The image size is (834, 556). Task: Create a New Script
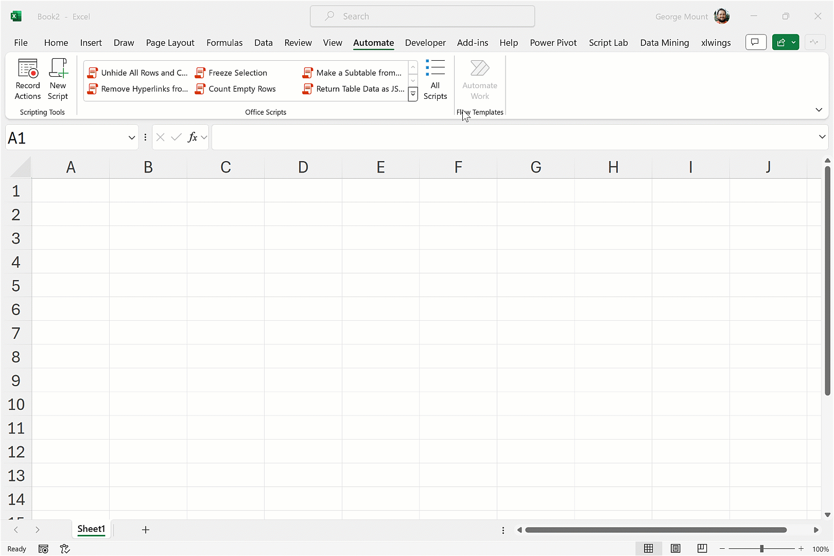[x=58, y=79]
